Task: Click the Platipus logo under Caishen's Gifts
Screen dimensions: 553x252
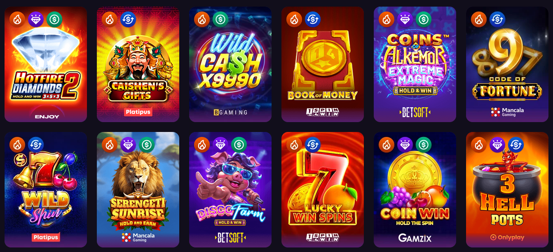Action: (138, 112)
